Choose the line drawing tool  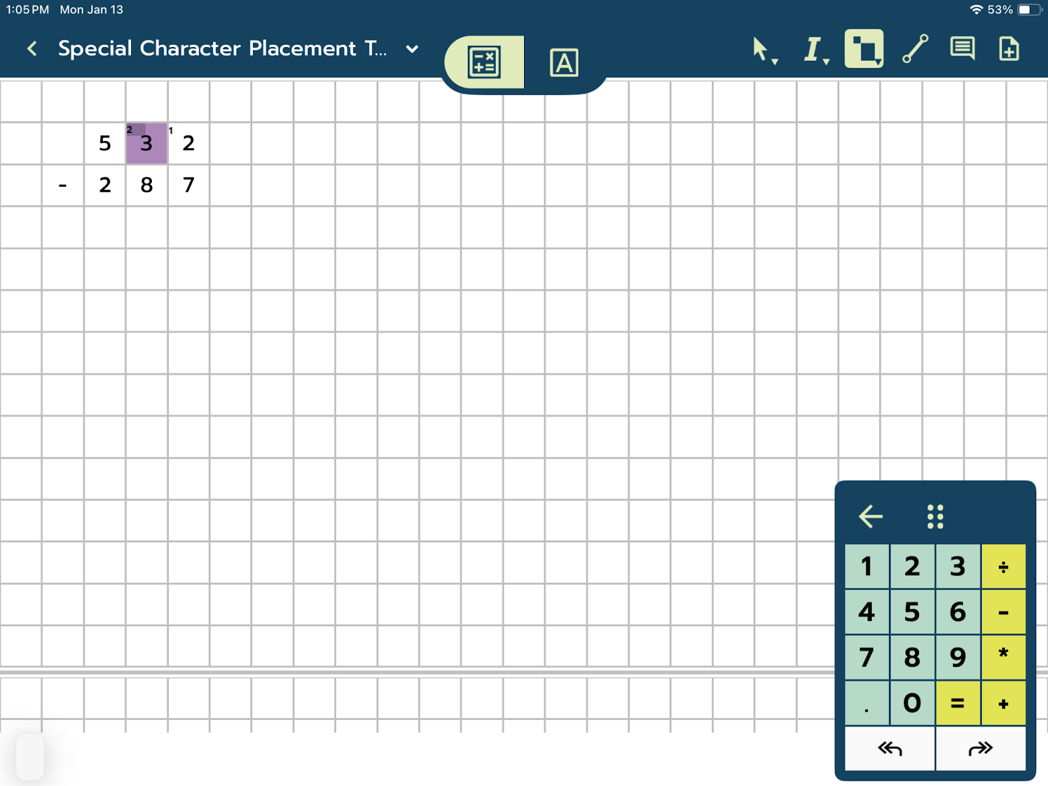pyautogui.click(x=915, y=48)
